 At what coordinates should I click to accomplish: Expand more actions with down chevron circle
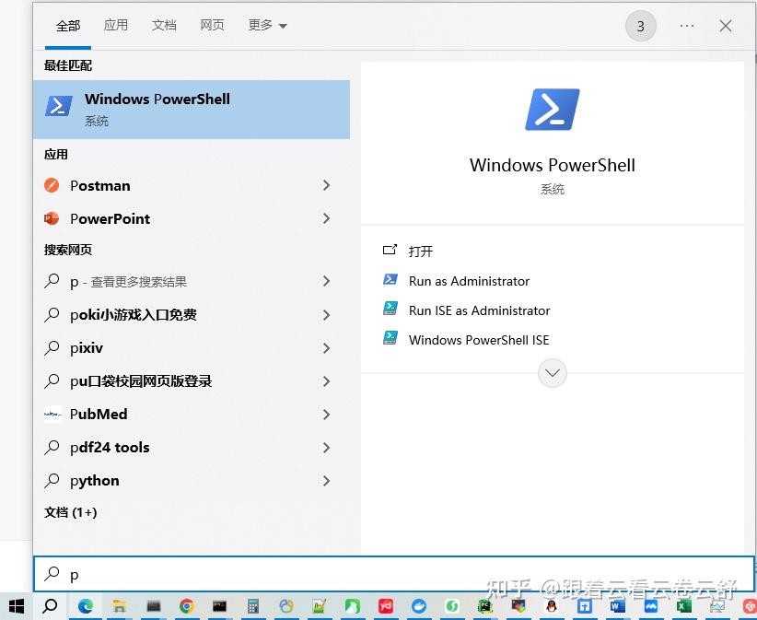(553, 373)
